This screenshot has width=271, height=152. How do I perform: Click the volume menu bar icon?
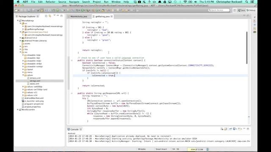196,2
